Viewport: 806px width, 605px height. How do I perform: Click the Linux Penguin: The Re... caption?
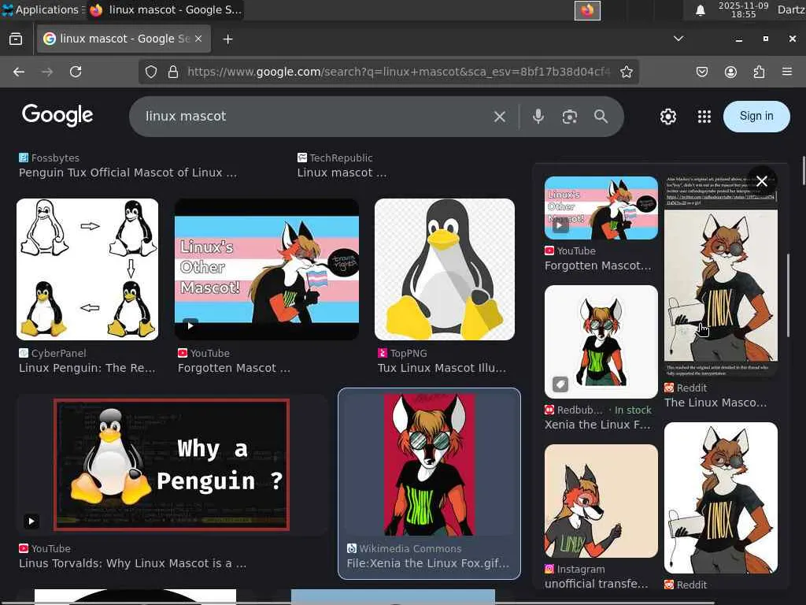[87, 369]
